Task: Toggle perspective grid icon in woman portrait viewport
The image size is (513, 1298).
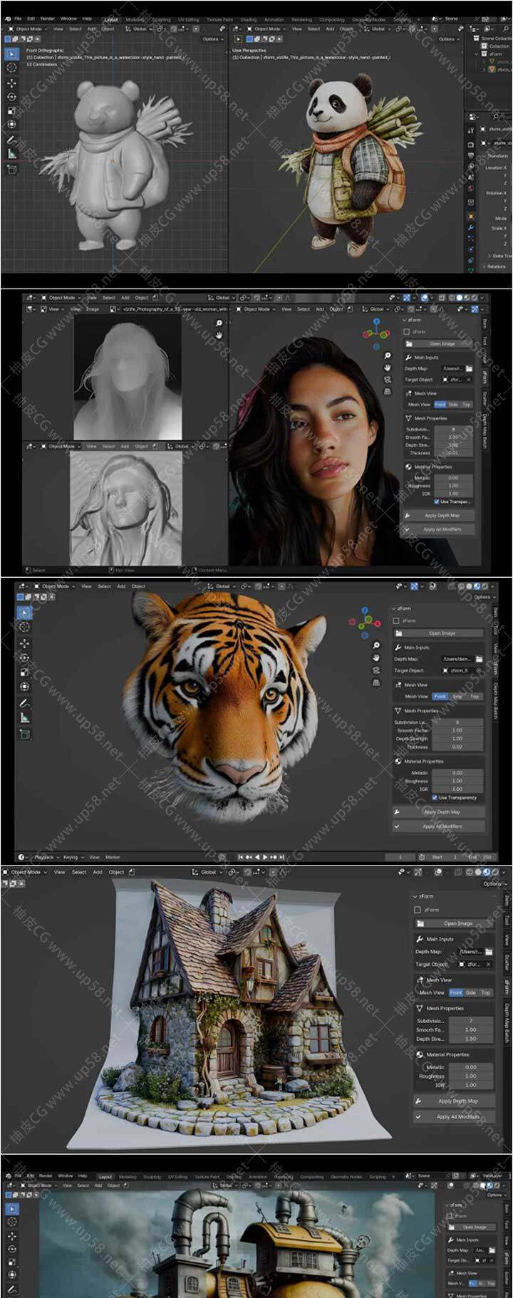Action: (387, 391)
